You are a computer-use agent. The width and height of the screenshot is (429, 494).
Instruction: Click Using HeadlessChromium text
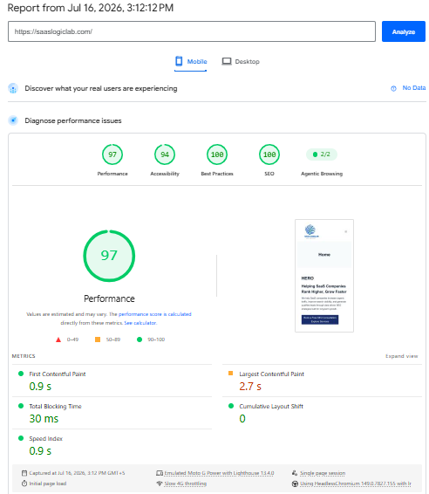pos(356,484)
